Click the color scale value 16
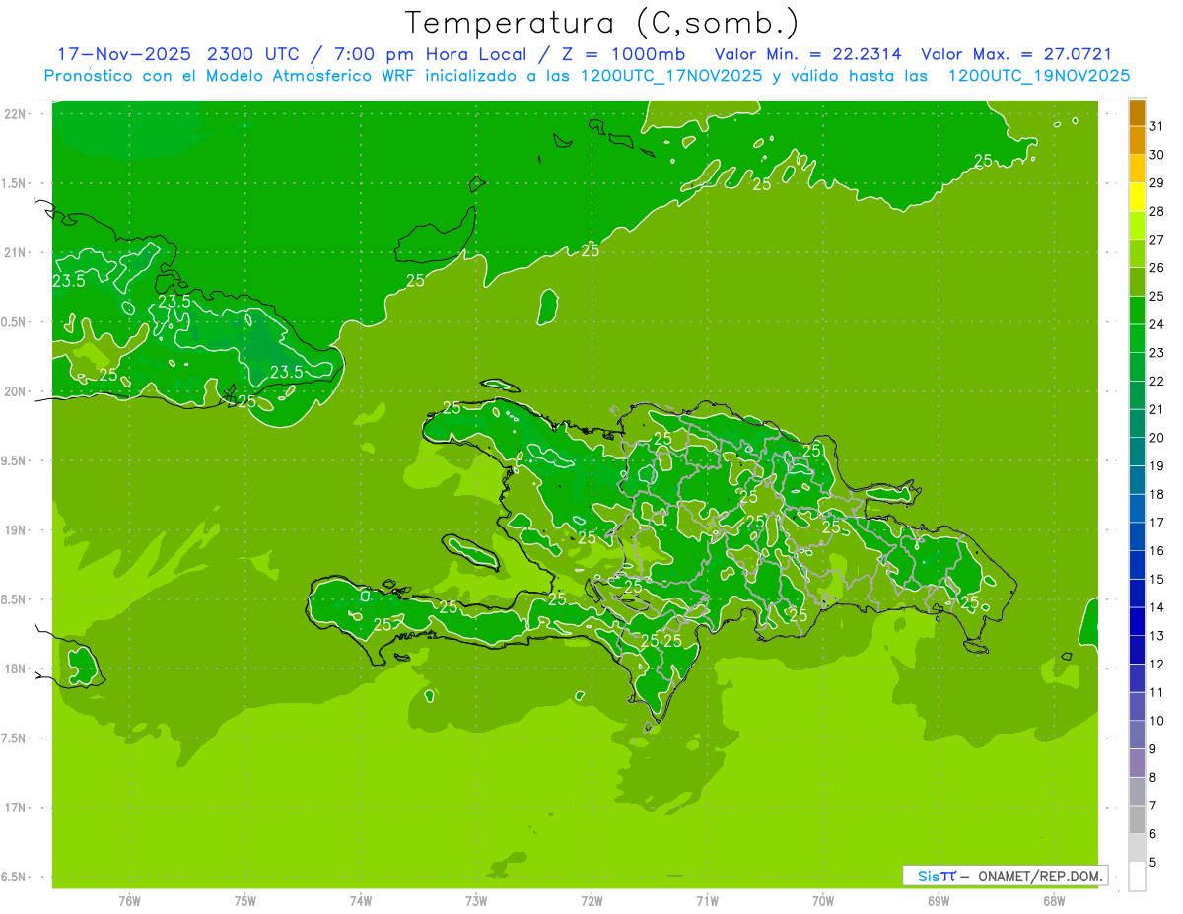This screenshot has height=914, width=1183. (x=1156, y=551)
